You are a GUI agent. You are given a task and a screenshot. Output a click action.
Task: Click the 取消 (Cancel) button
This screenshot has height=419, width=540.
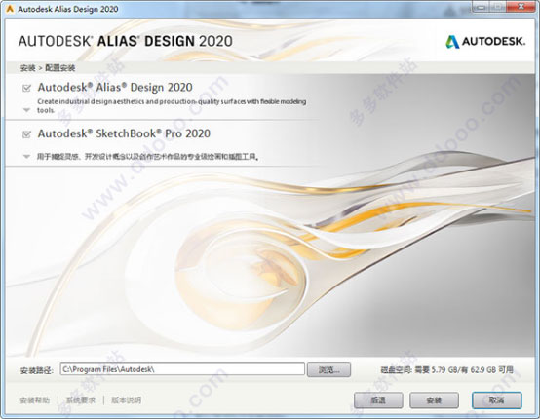(496, 400)
